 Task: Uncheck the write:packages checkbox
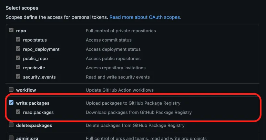[x=11, y=103]
